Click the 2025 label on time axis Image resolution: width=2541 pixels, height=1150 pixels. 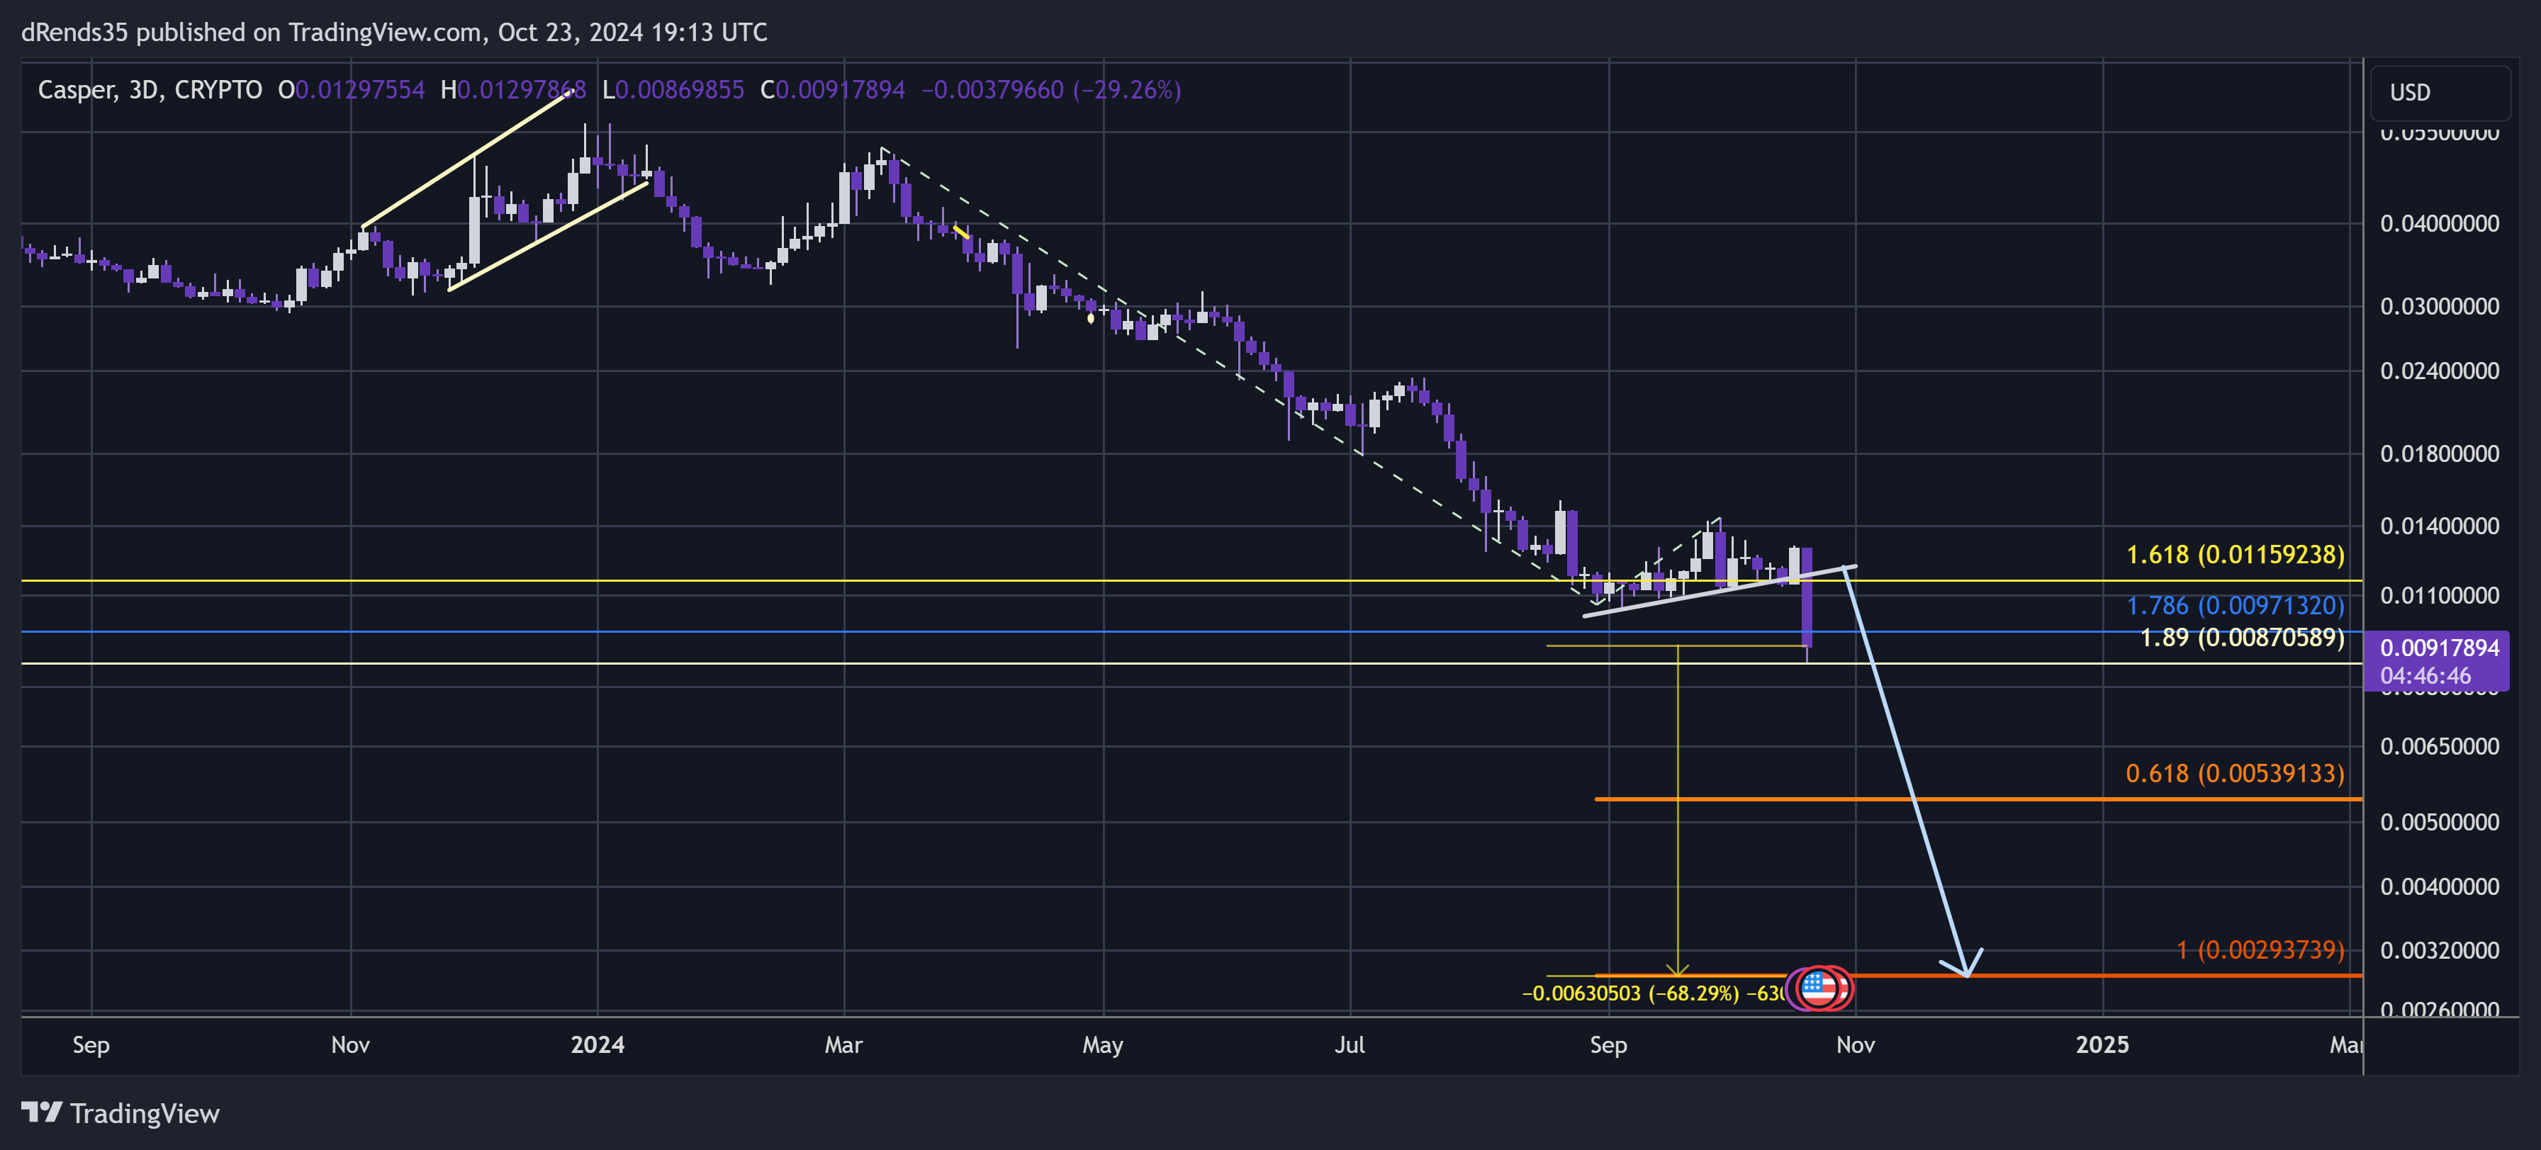pos(2101,1044)
